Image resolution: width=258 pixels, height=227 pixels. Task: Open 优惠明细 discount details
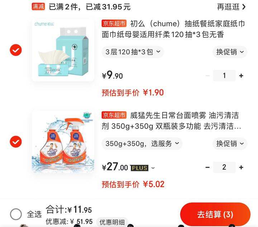point(112,222)
